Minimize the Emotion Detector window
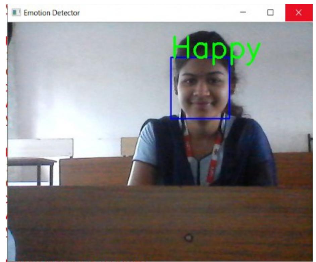Screen dimensions: 316x262 click(x=244, y=13)
